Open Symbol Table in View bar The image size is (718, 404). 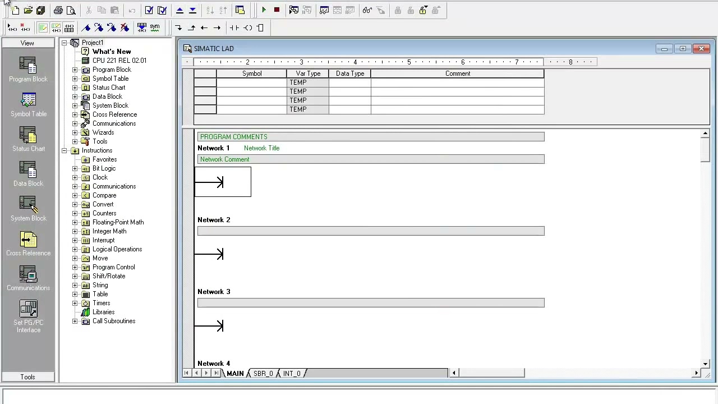coord(28,104)
